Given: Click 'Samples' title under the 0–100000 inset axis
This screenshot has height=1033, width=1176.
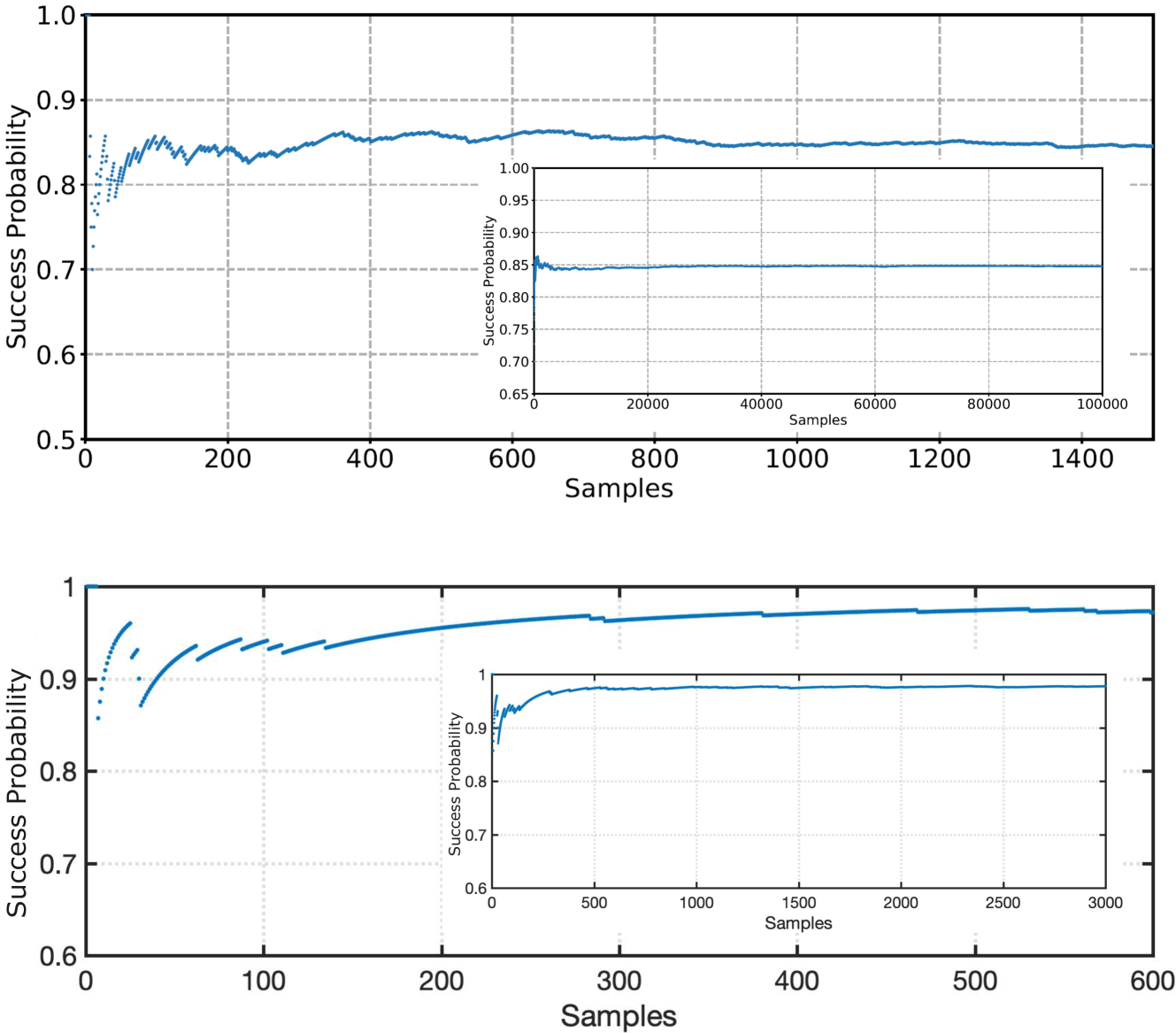Looking at the screenshot, I should [x=818, y=420].
